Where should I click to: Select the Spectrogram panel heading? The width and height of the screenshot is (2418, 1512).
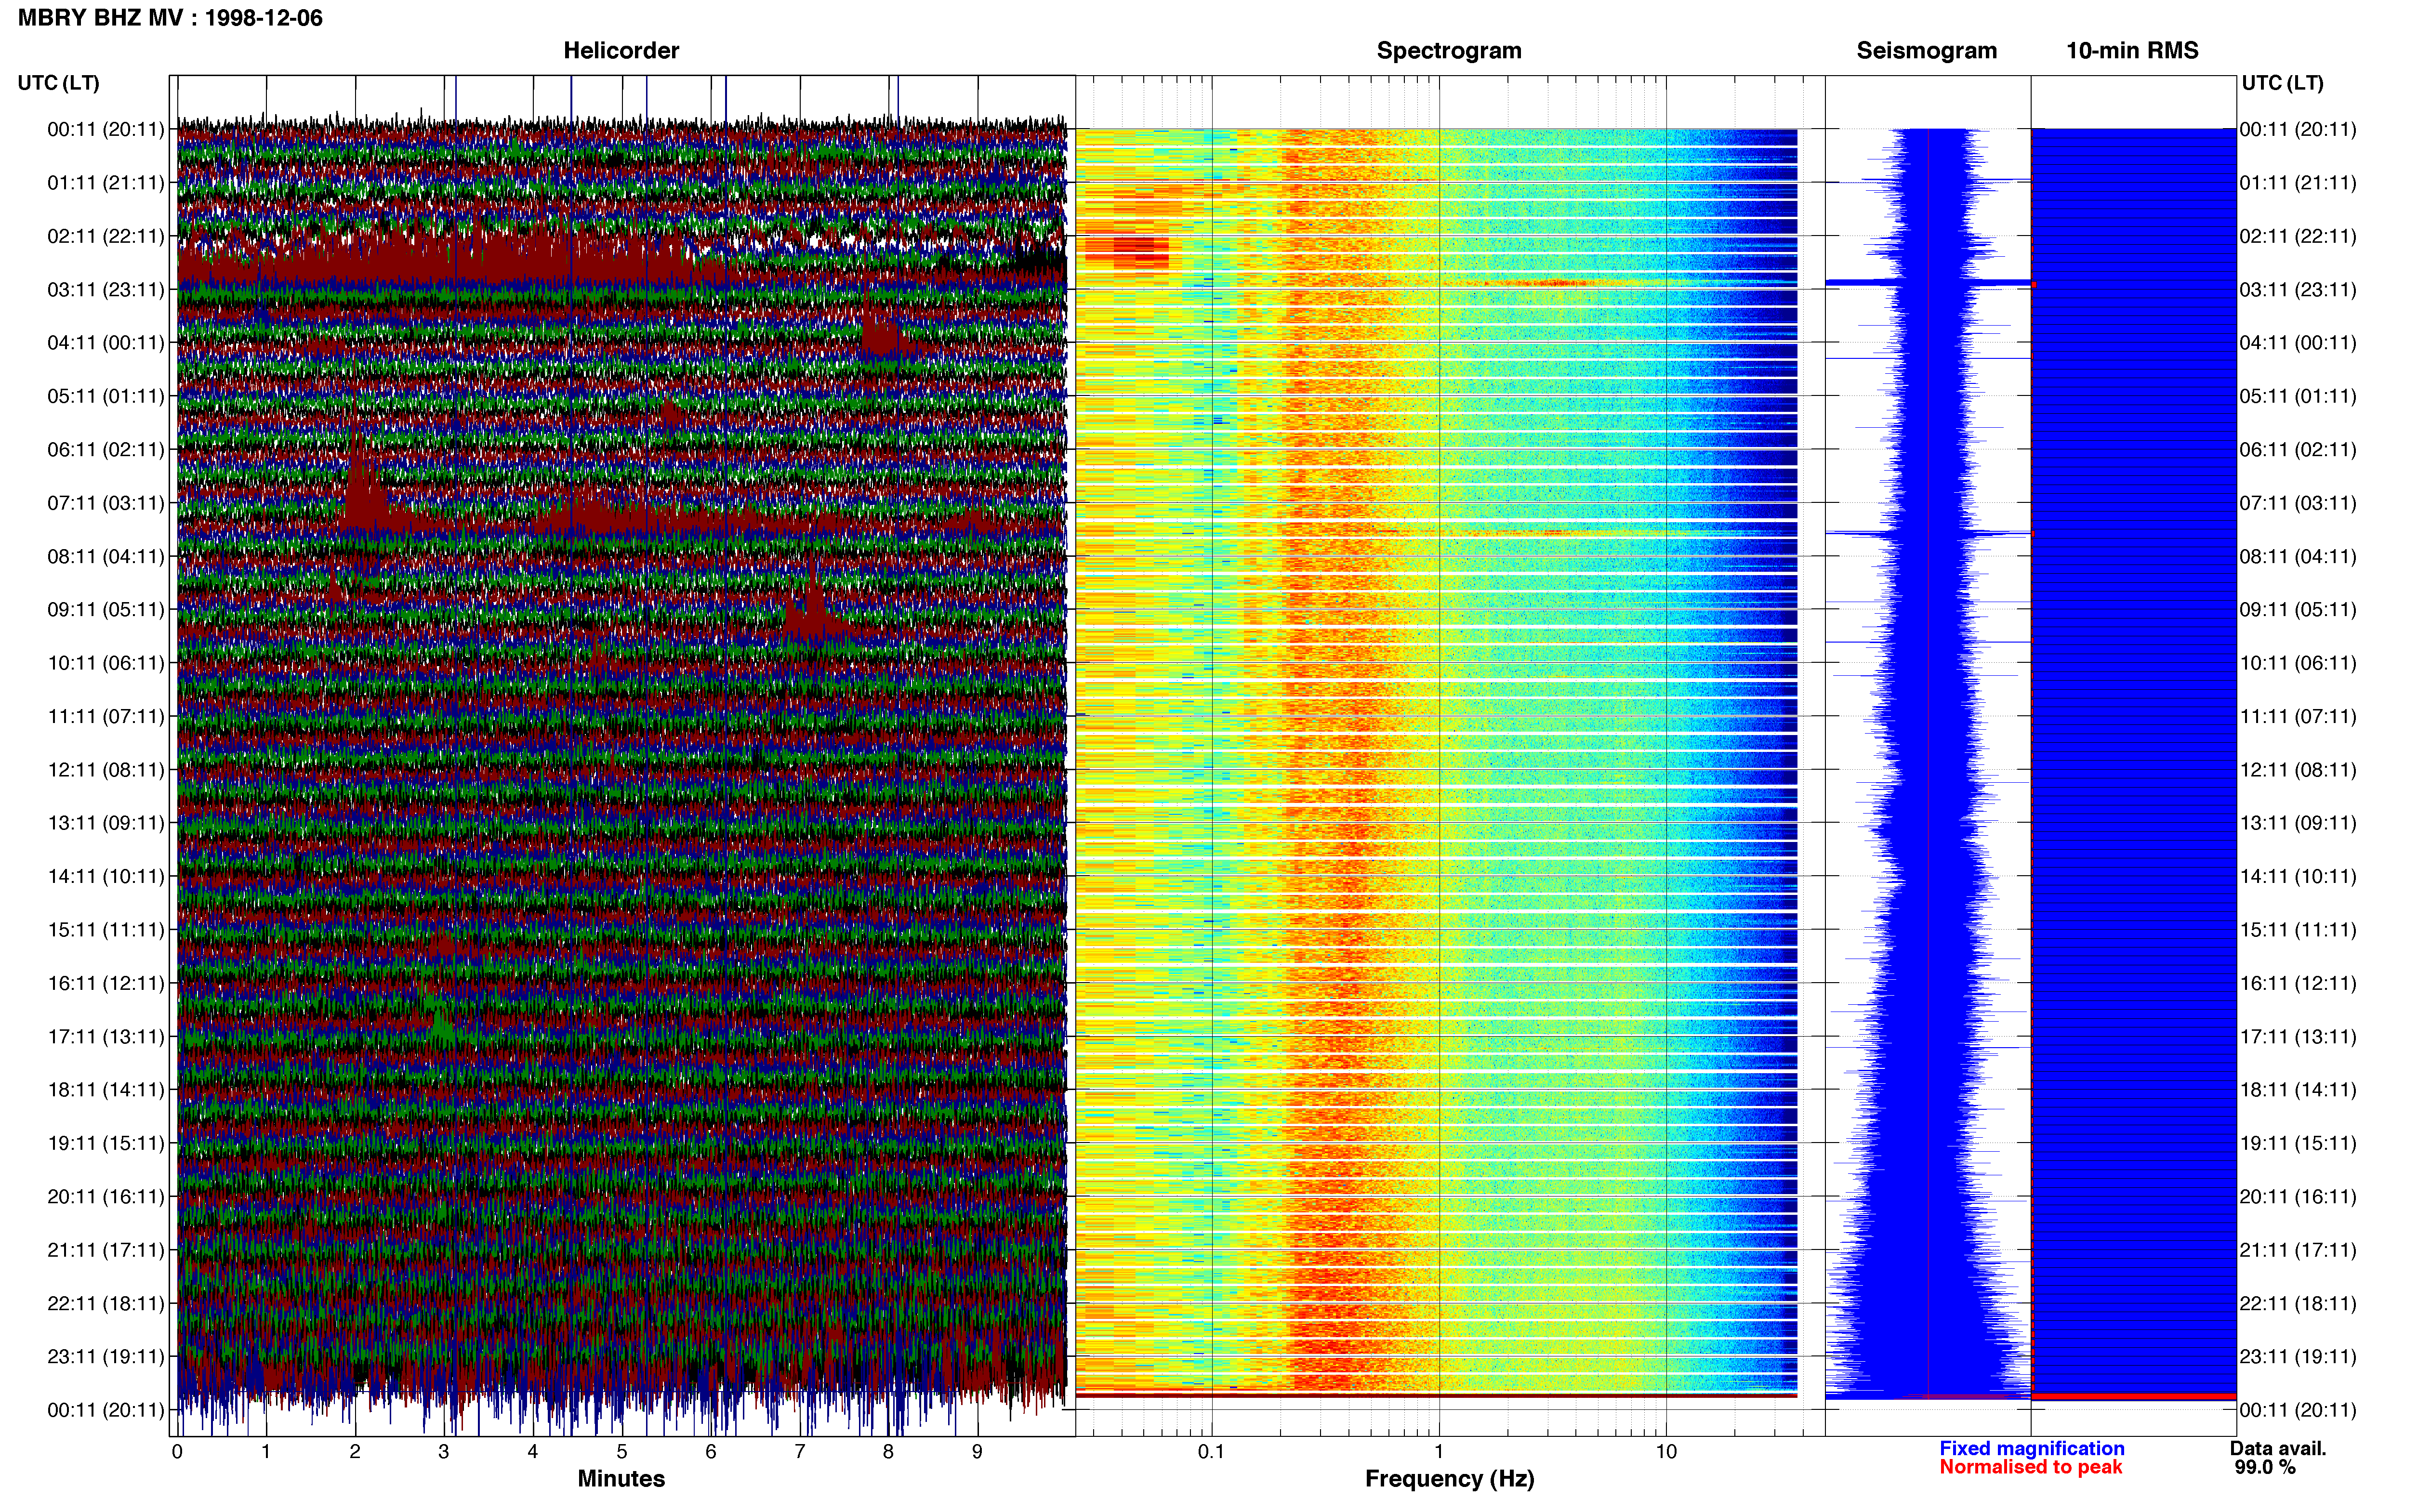click(1449, 51)
